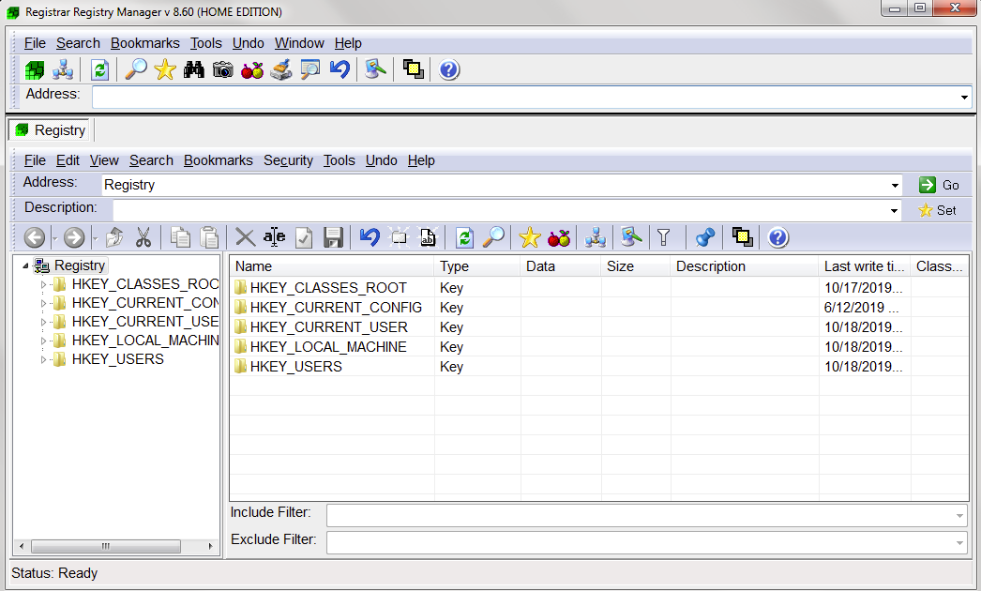Image resolution: width=981 pixels, height=591 pixels.
Task: Open the green registry cube icon in top toolbar
Action: [x=35, y=69]
